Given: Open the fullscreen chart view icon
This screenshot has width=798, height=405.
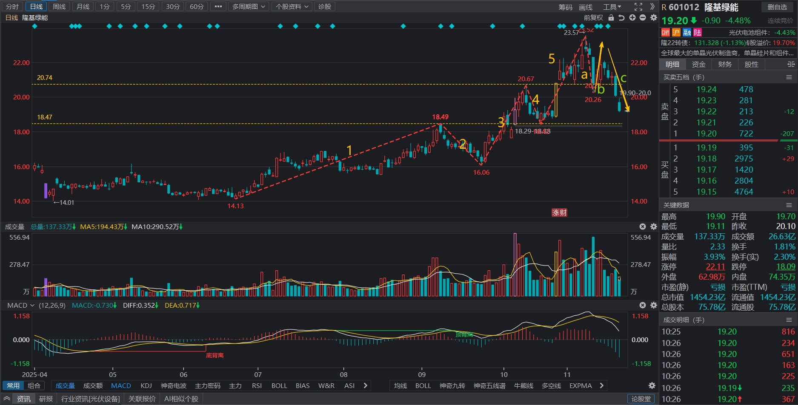Looking at the screenshot, I should pyautogui.click(x=638, y=7).
